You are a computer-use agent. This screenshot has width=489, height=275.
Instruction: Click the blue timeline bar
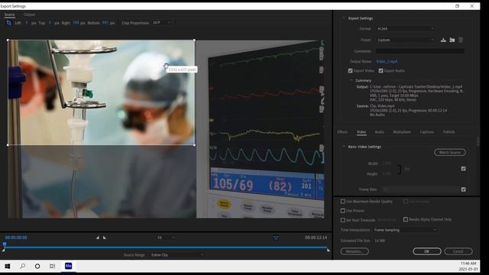[x=166, y=247]
